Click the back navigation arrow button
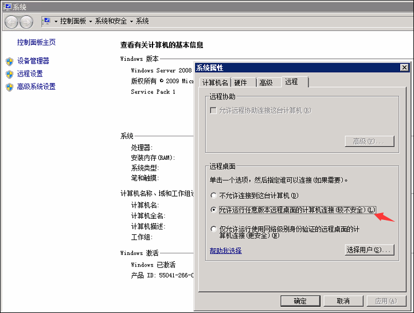The width and height of the screenshot is (414, 313). [x=11, y=22]
